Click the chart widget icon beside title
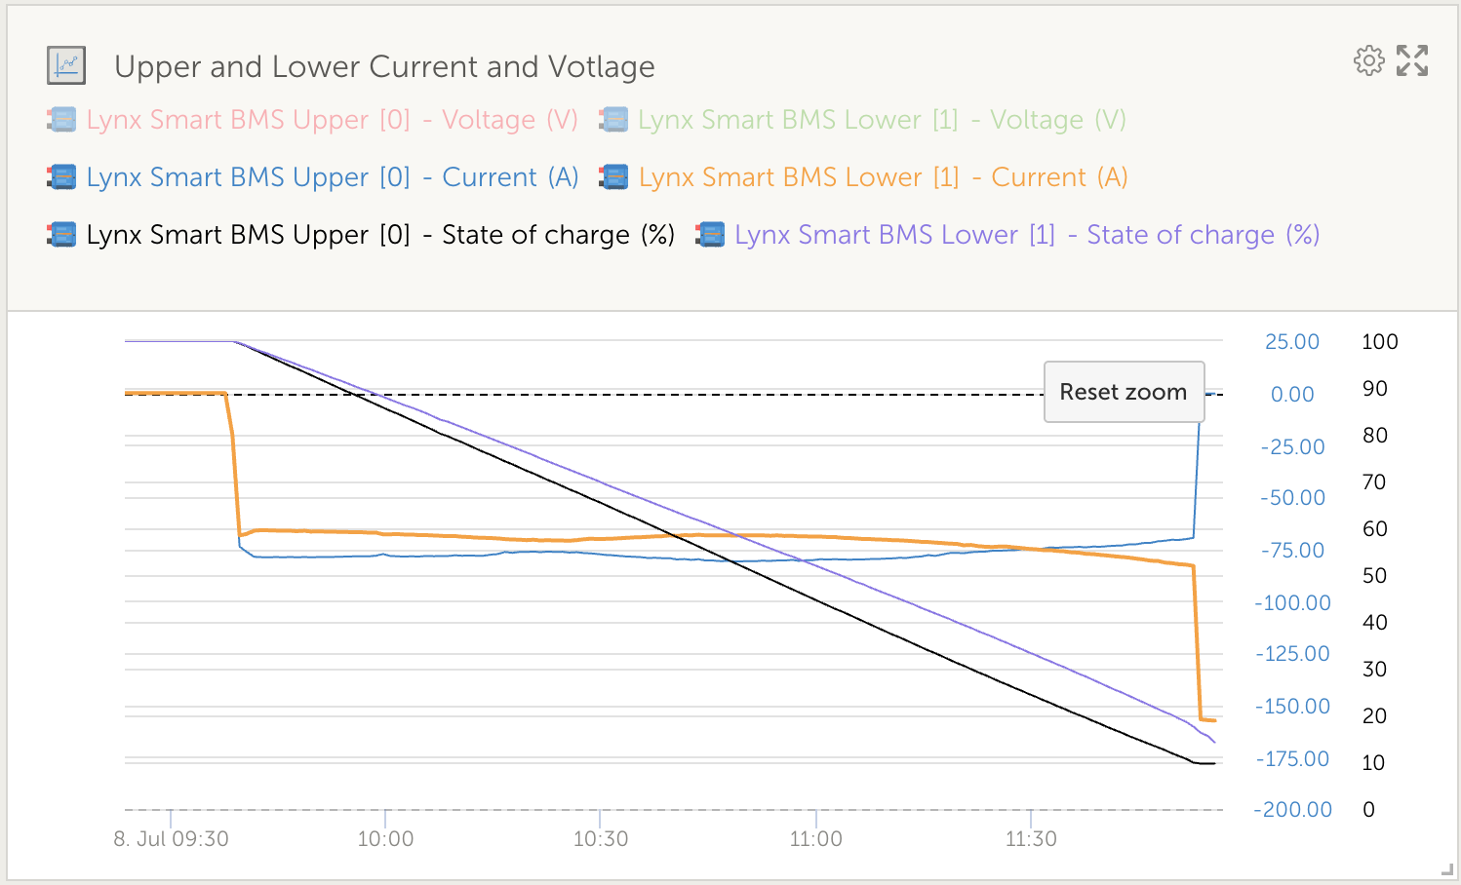The height and width of the screenshot is (885, 1461). point(66,66)
